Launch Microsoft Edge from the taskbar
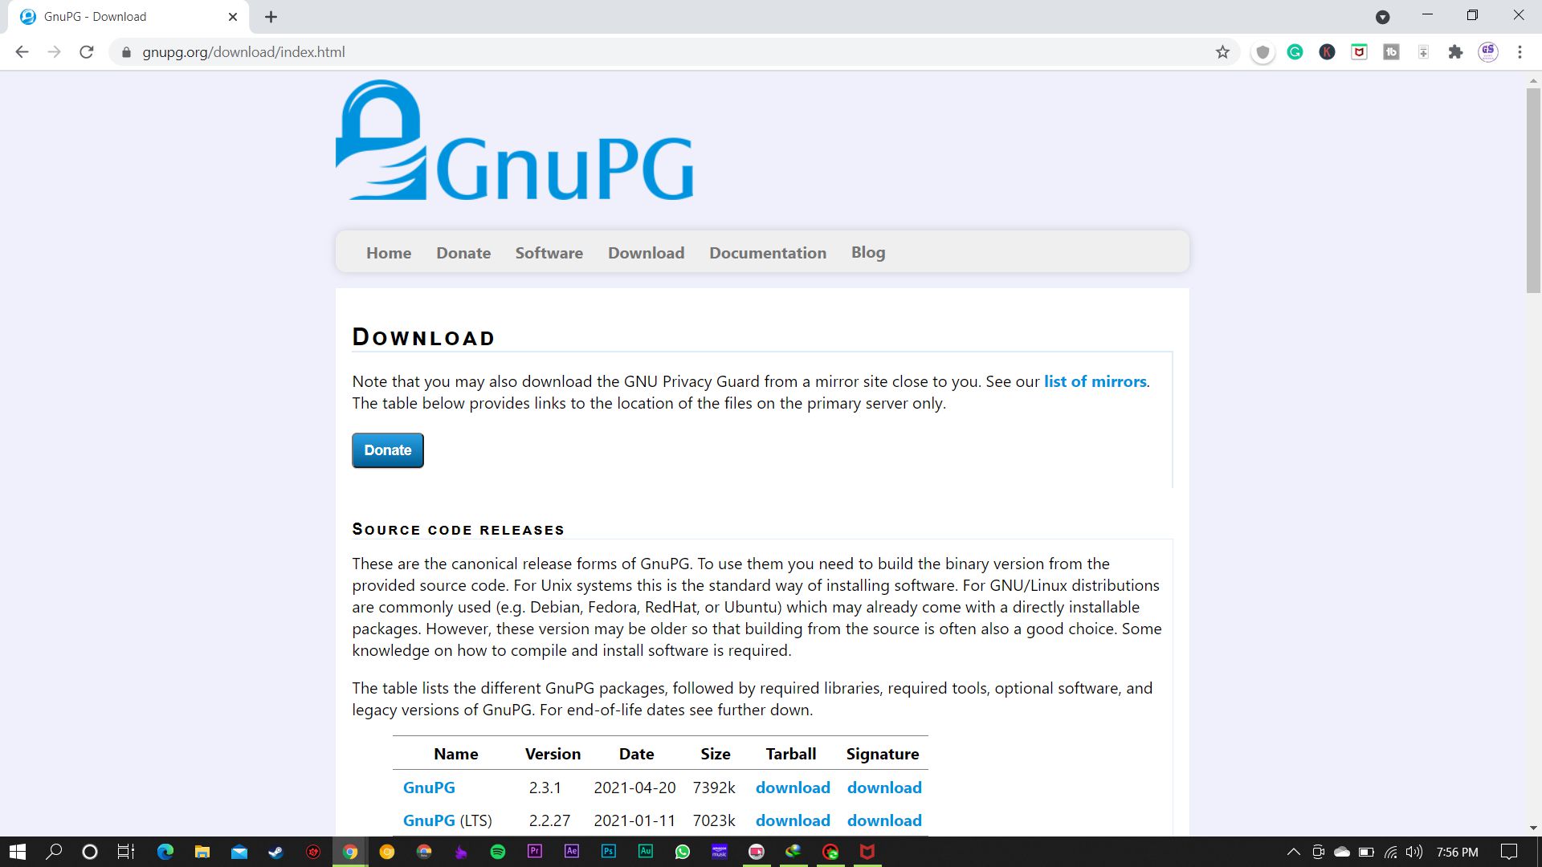 pos(165,852)
